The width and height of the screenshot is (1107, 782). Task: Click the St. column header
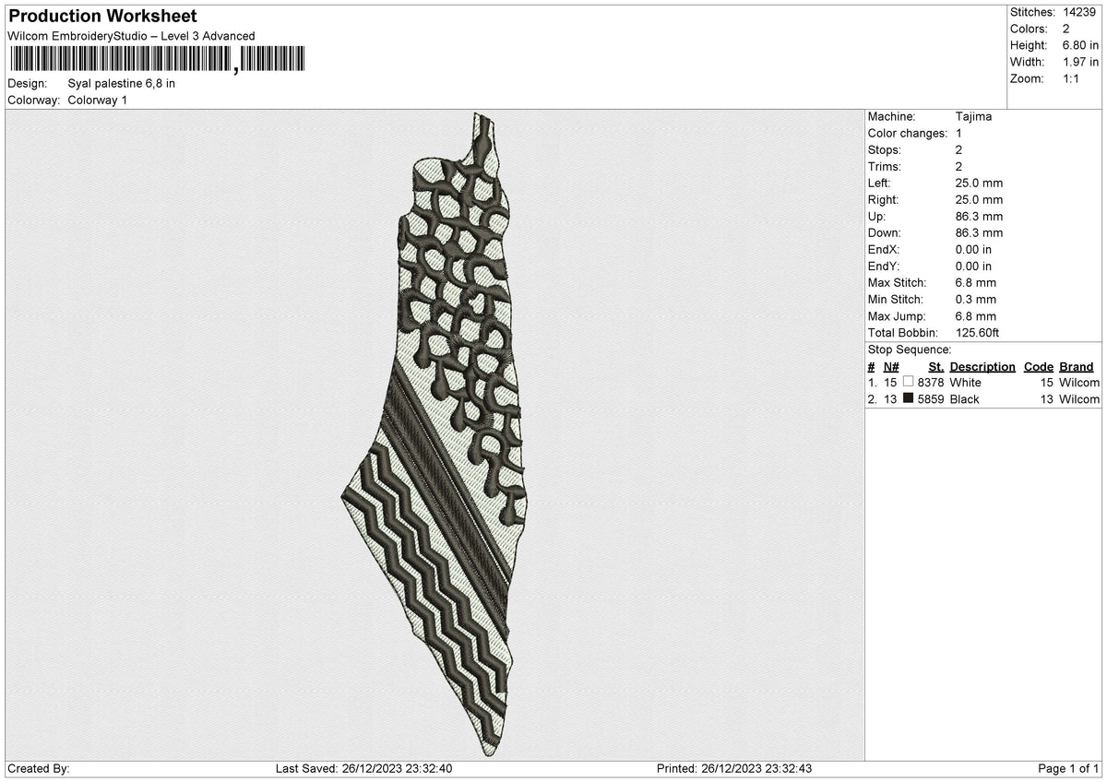[935, 366]
